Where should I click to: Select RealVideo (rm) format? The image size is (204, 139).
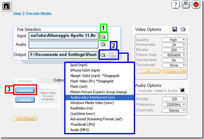coord(99,108)
